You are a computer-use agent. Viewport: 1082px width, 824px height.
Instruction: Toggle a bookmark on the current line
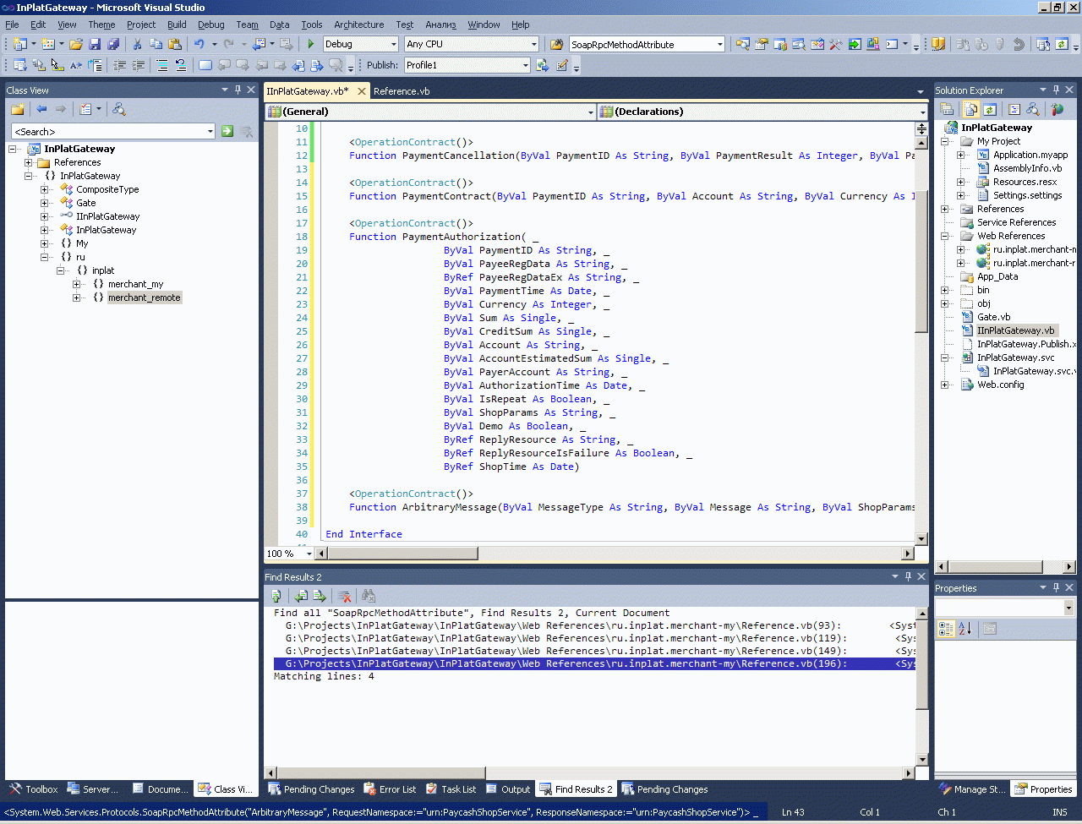point(205,65)
